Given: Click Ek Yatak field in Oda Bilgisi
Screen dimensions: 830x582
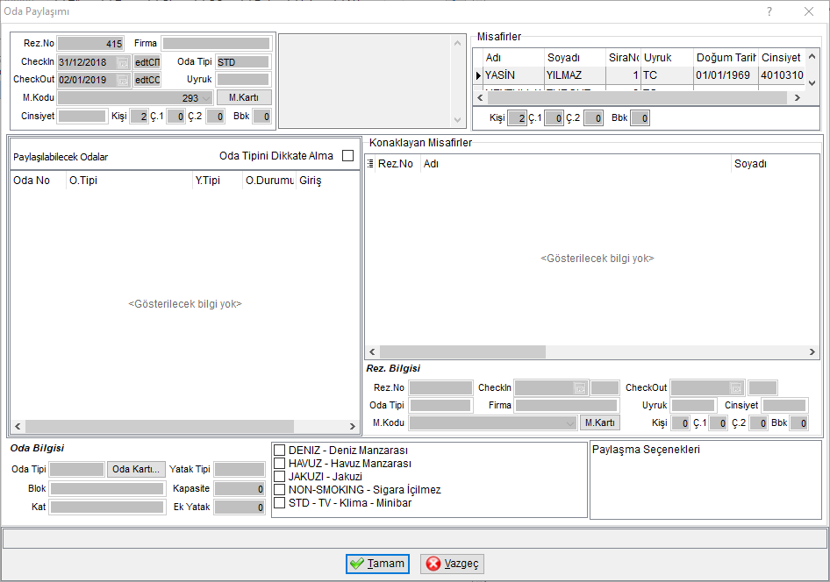Looking at the screenshot, I should [240, 507].
